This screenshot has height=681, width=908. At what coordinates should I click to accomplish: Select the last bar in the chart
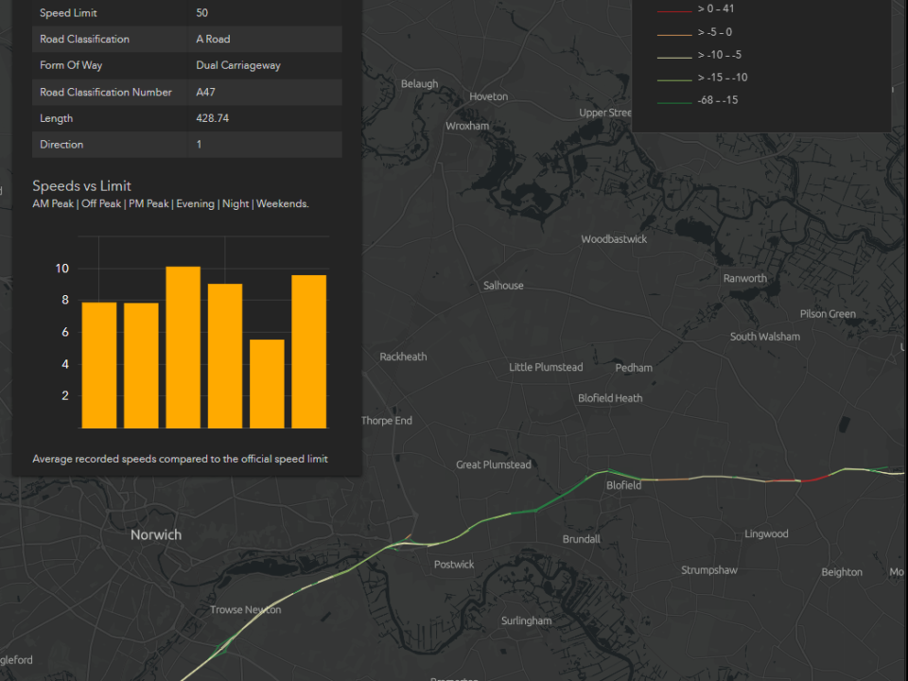308,352
